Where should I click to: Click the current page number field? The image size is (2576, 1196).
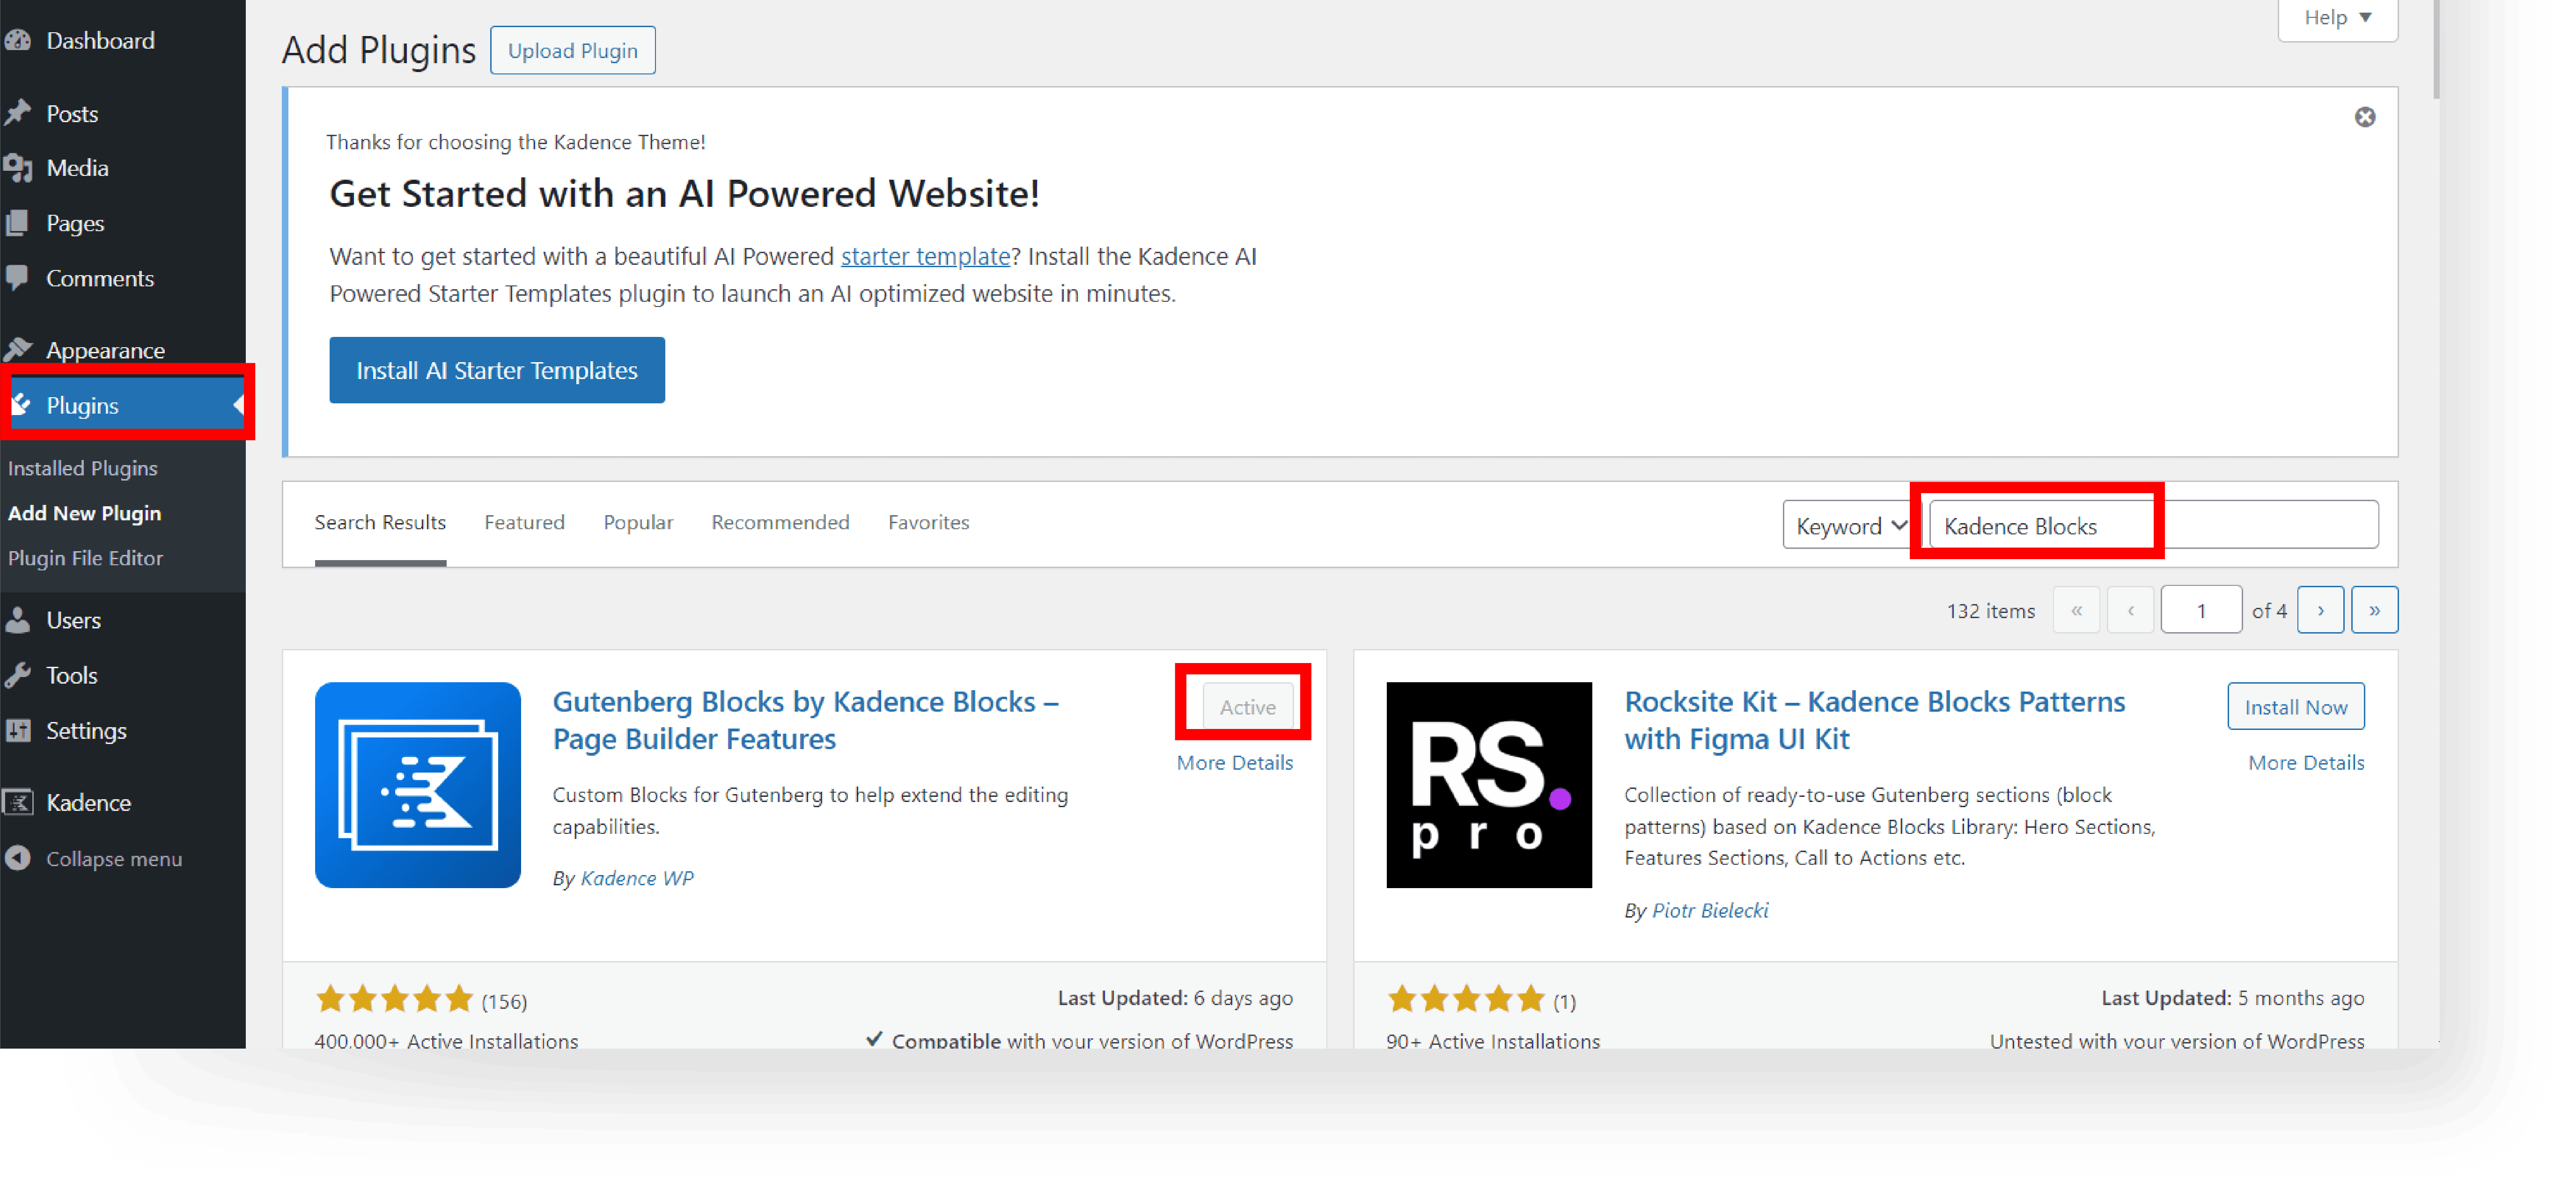tap(2201, 610)
